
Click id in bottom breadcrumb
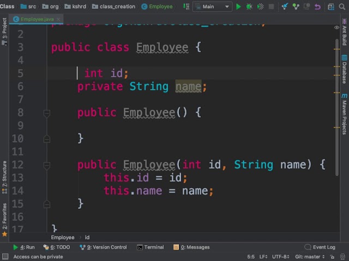87,238
